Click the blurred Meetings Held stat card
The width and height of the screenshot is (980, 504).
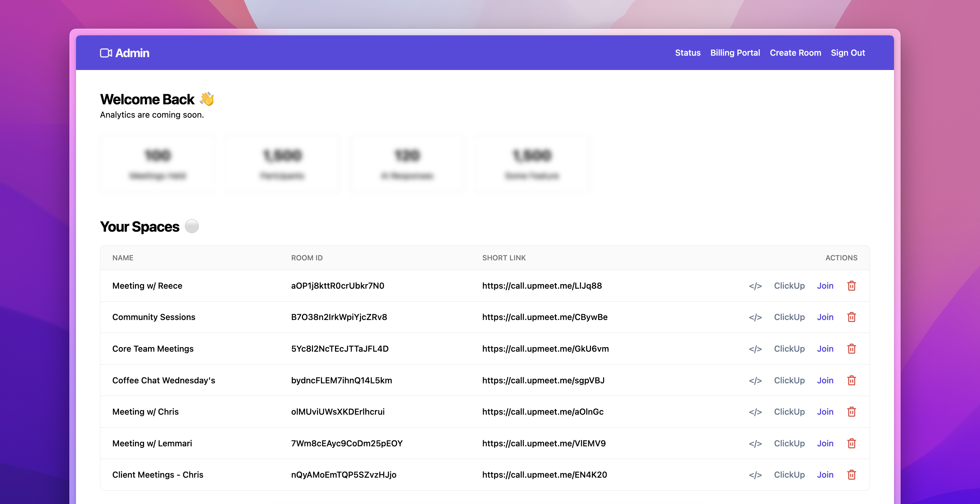tap(158, 164)
